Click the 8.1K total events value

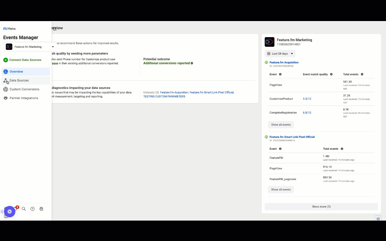[346, 109]
